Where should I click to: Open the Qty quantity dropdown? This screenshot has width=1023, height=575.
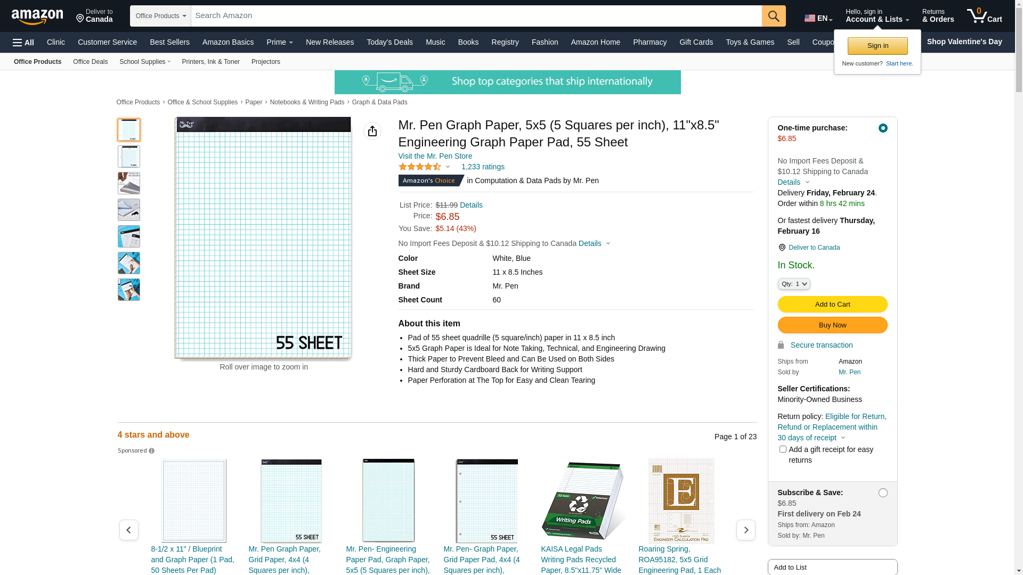click(x=794, y=284)
